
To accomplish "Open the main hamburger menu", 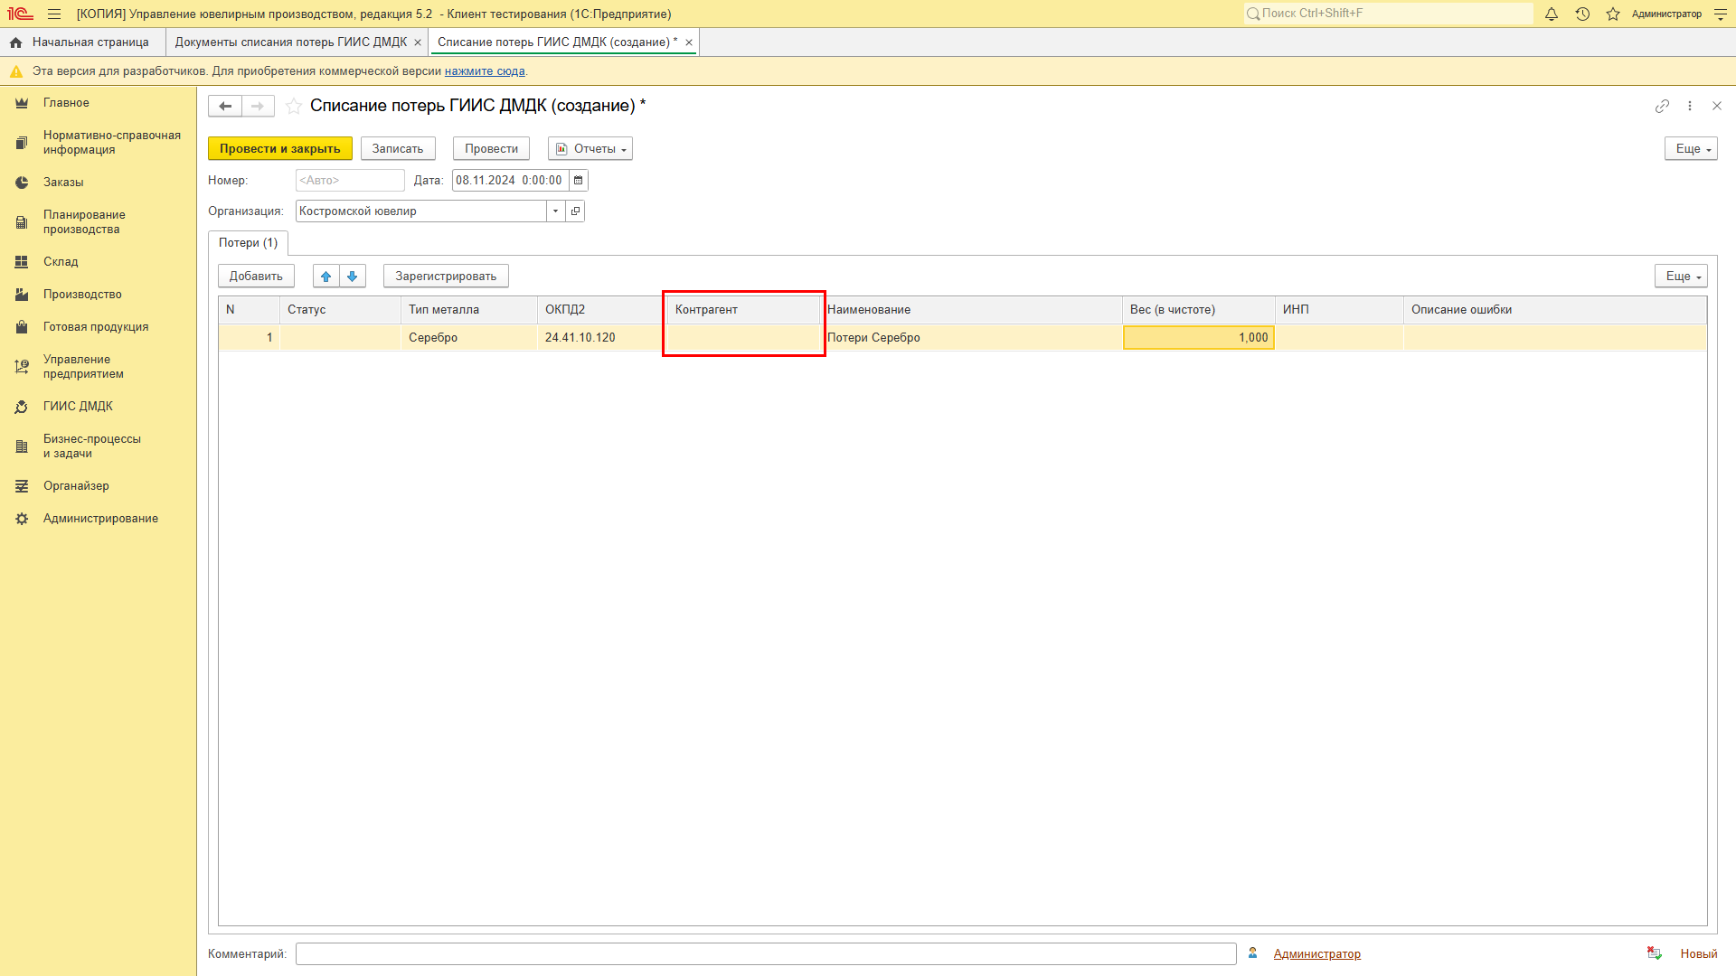I will click(x=54, y=14).
